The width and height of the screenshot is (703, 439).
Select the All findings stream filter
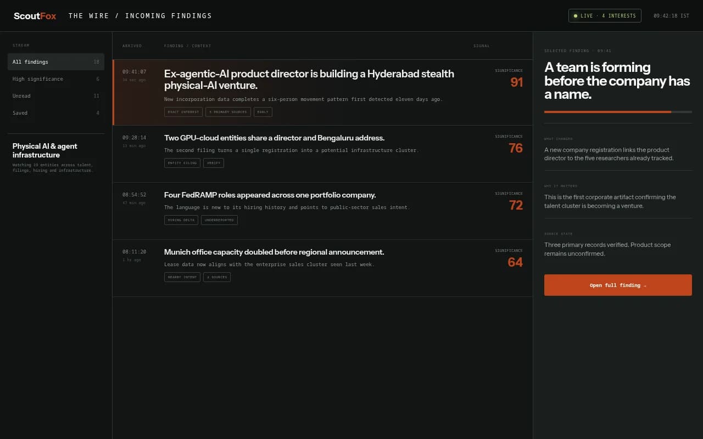pyautogui.click(x=56, y=62)
